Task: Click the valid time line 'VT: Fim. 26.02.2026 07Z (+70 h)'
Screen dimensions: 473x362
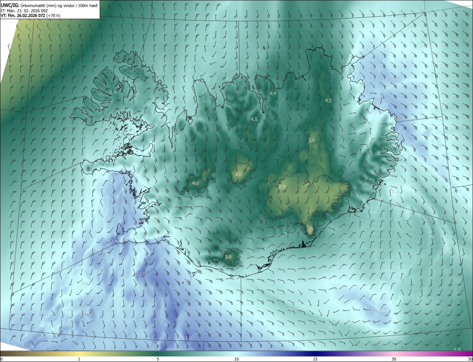Action: (31, 16)
